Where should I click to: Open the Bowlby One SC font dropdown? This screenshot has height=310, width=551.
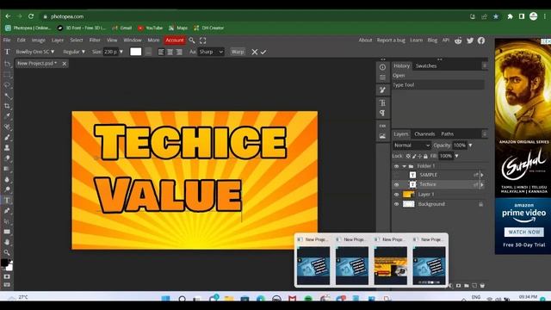[x=35, y=52]
